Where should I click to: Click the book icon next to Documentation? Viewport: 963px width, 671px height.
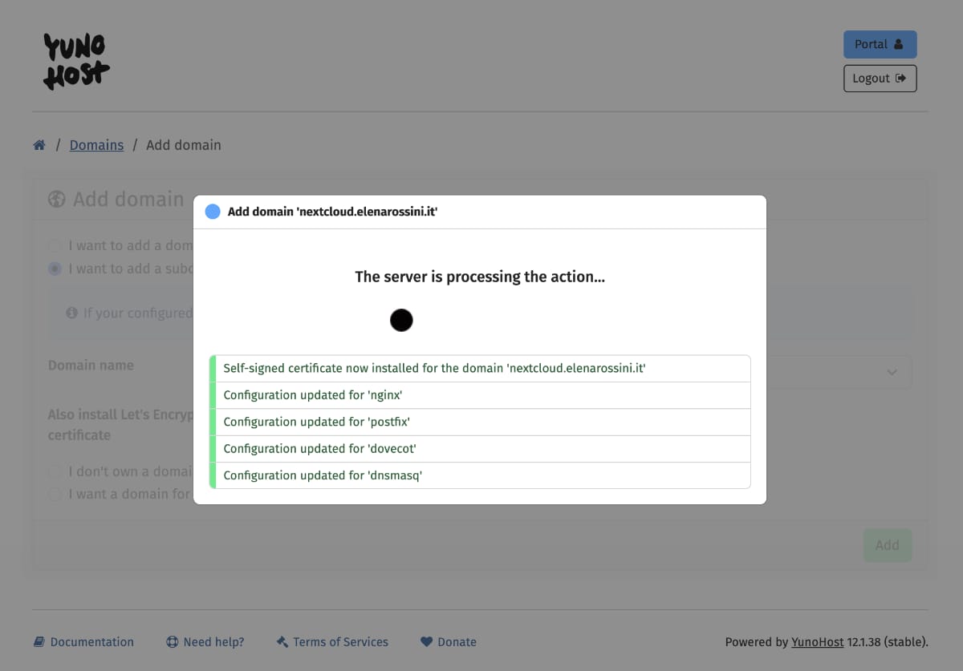[x=39, y=641]
